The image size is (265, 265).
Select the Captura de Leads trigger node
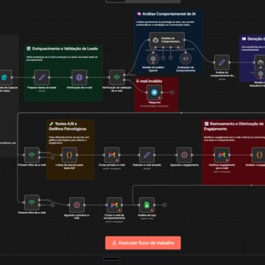point(5,77)
